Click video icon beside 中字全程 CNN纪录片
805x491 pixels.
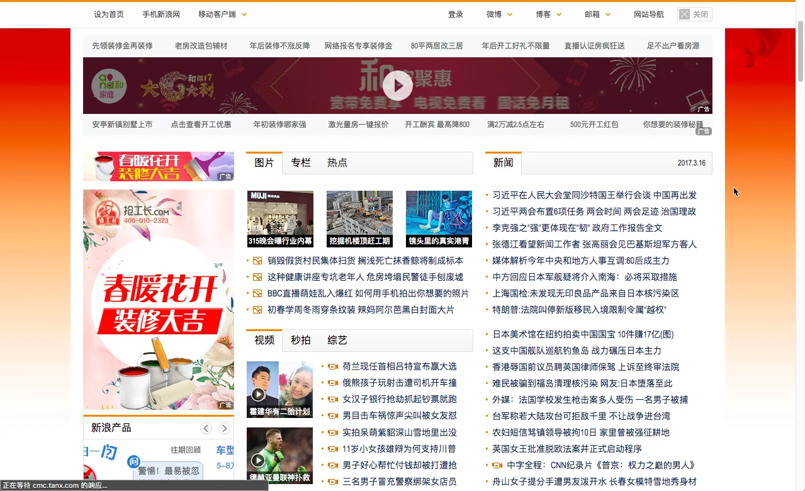pyautogui.click(x=497, y=465)
